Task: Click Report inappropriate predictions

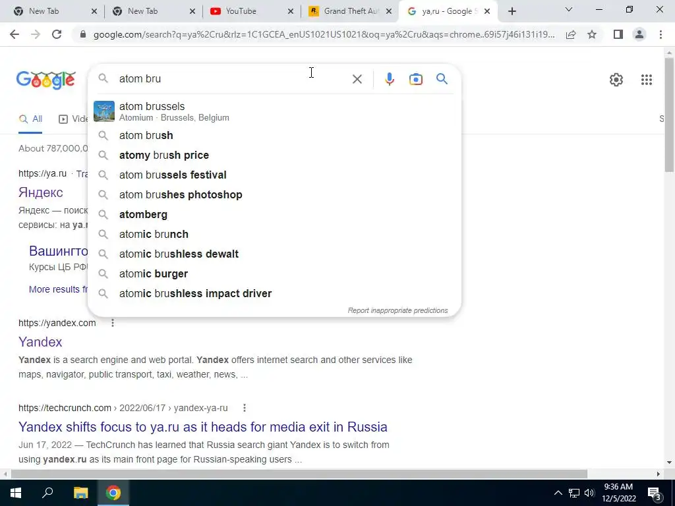Action: (x=397, y=311)
